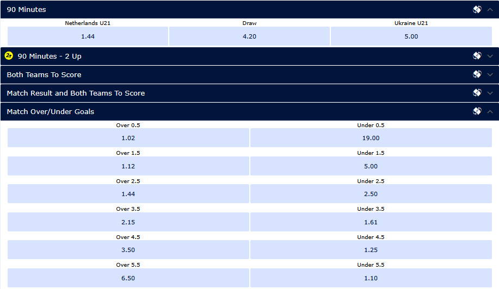Click the yellow 2 Up badge icon
Screen dimensions: 499x289
9,56
